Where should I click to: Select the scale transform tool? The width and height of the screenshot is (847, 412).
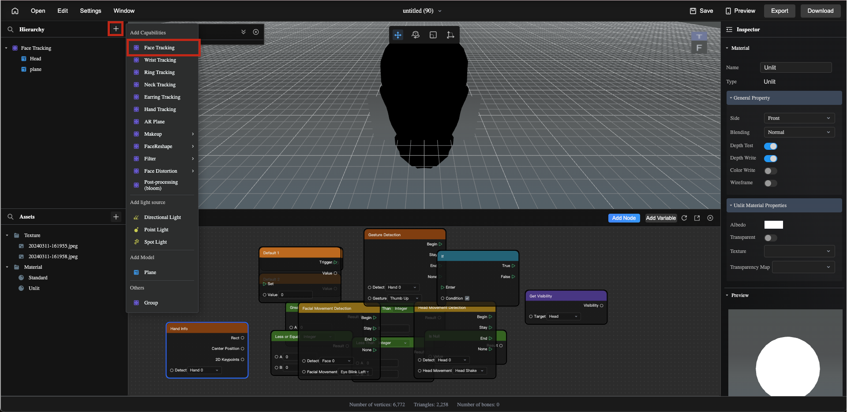[433, 35]
